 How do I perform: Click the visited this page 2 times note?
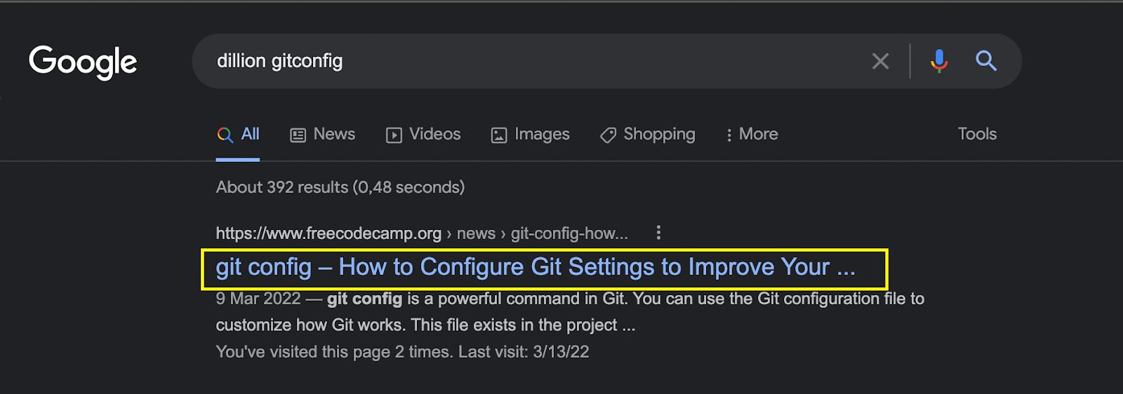[x=402, y=352]
